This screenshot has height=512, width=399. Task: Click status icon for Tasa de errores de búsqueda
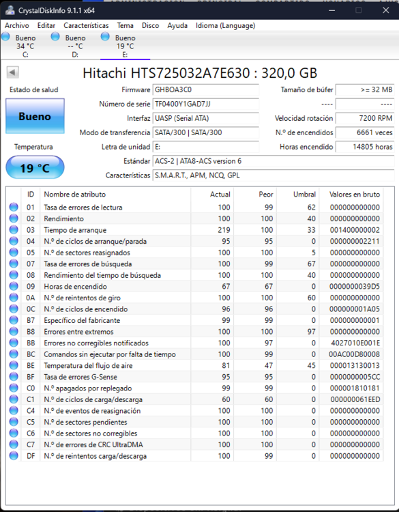[14, 264]
